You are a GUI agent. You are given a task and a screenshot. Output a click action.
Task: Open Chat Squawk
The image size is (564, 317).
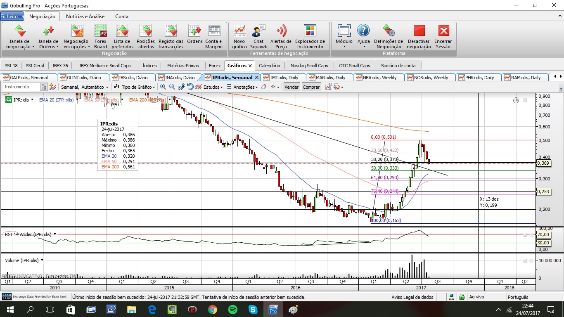click(258, 36)
